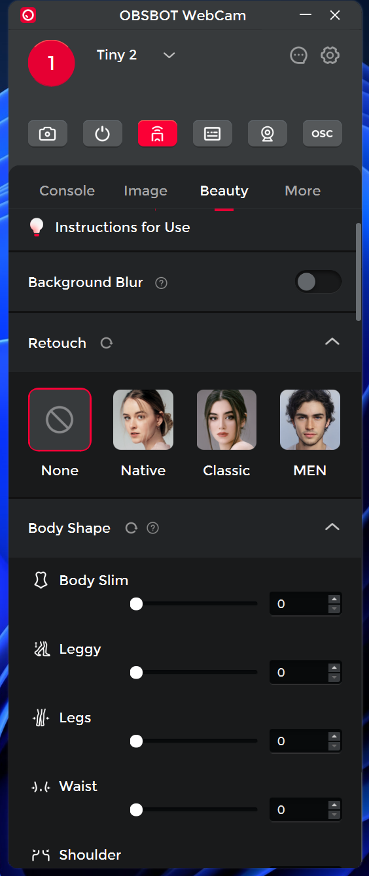369x876 pixels.
Task: Open the Tiny 2 device dropdown
Action: point(169,56)
